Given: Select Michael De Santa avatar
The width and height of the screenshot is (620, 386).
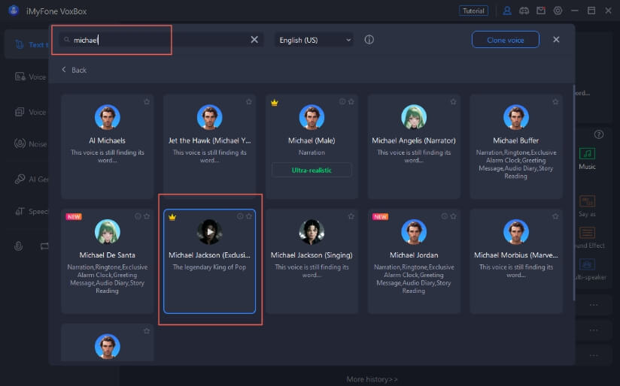Looking at the screenshot, I should (107, 232).
